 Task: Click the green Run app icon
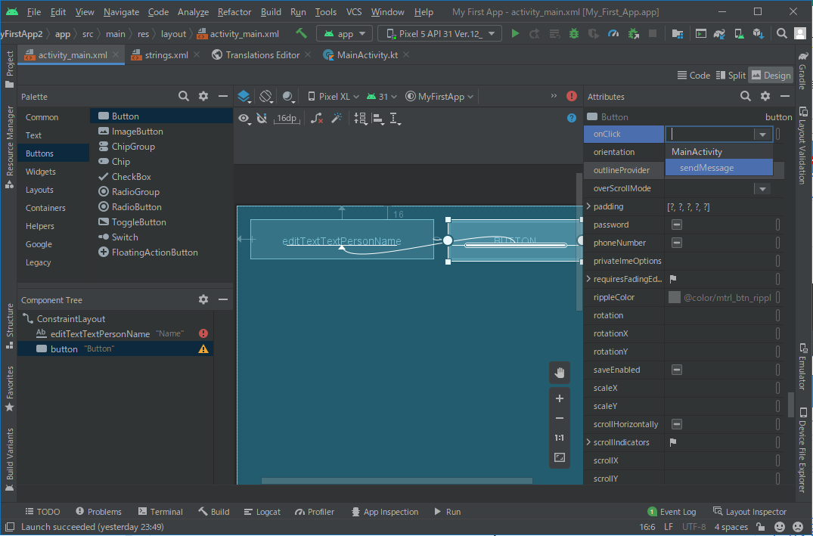tap(515, 33)
